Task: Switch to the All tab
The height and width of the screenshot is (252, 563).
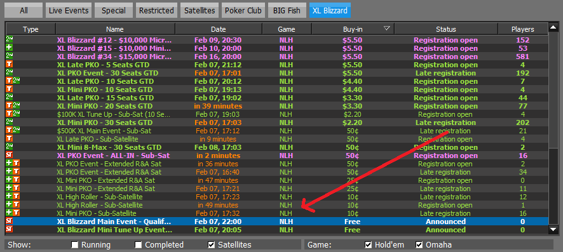Action: click(24, 10)
